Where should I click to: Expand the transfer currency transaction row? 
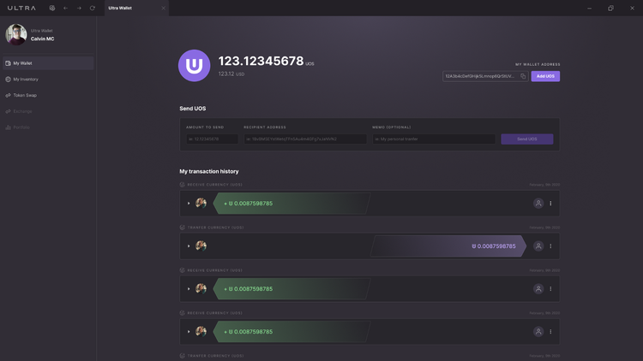pos(189,246)
